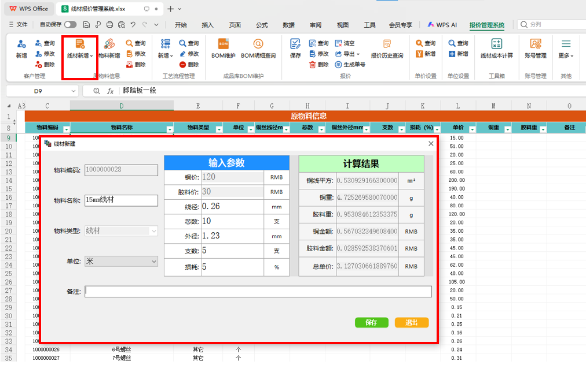Image resolution: width=586 pixels, height=365 pixels.
Task: Click the green 保存 button in dialog
Action: pos(372,322)
